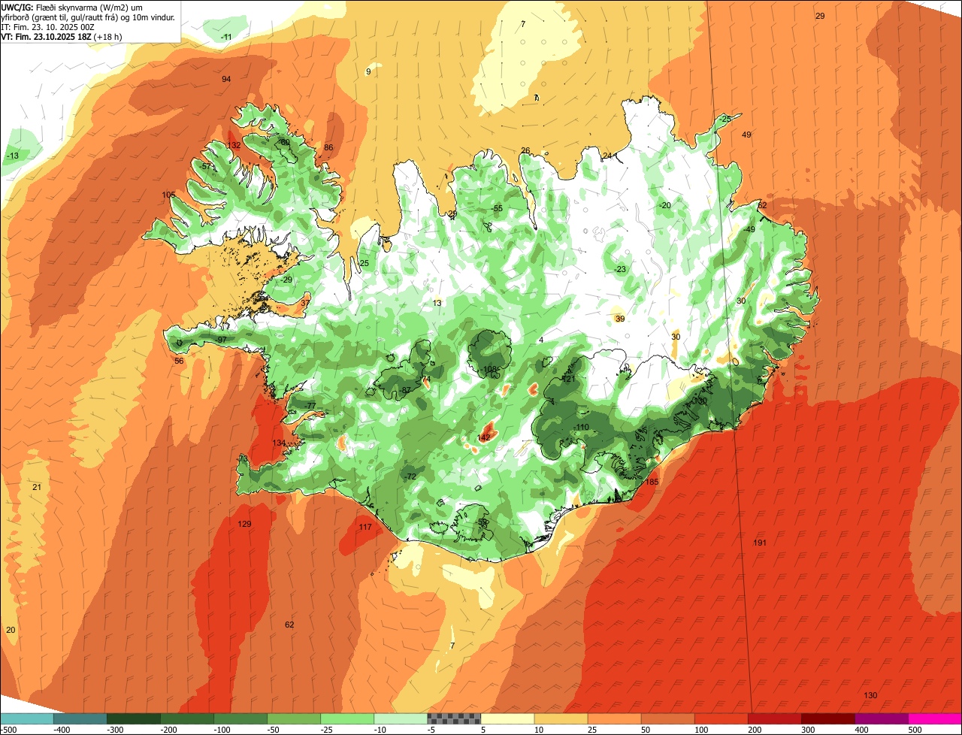Select the orange legend swatch between 50 and 100

pos(667,719)
